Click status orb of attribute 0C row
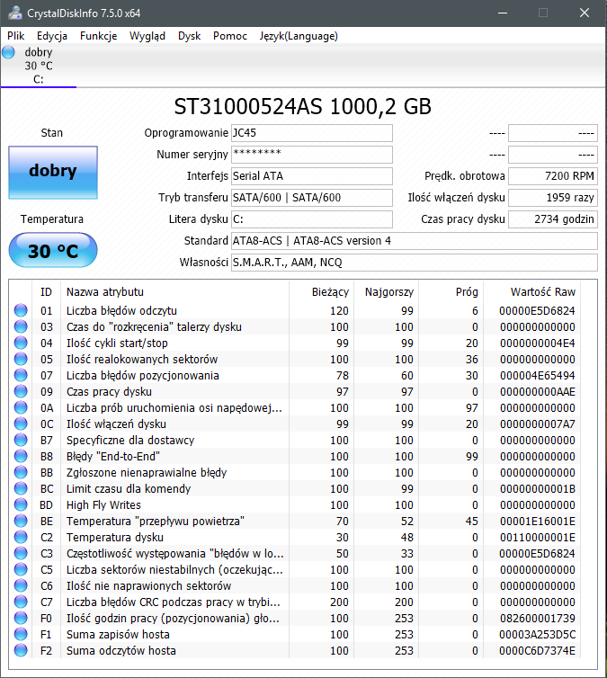607x678 pixels. (21, 424)
